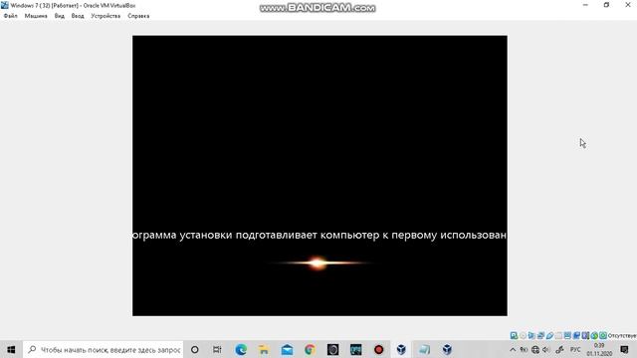This screenshot has width=637, height=358.
Task: Open the Устройства menu
Action: tap(106, 16)
